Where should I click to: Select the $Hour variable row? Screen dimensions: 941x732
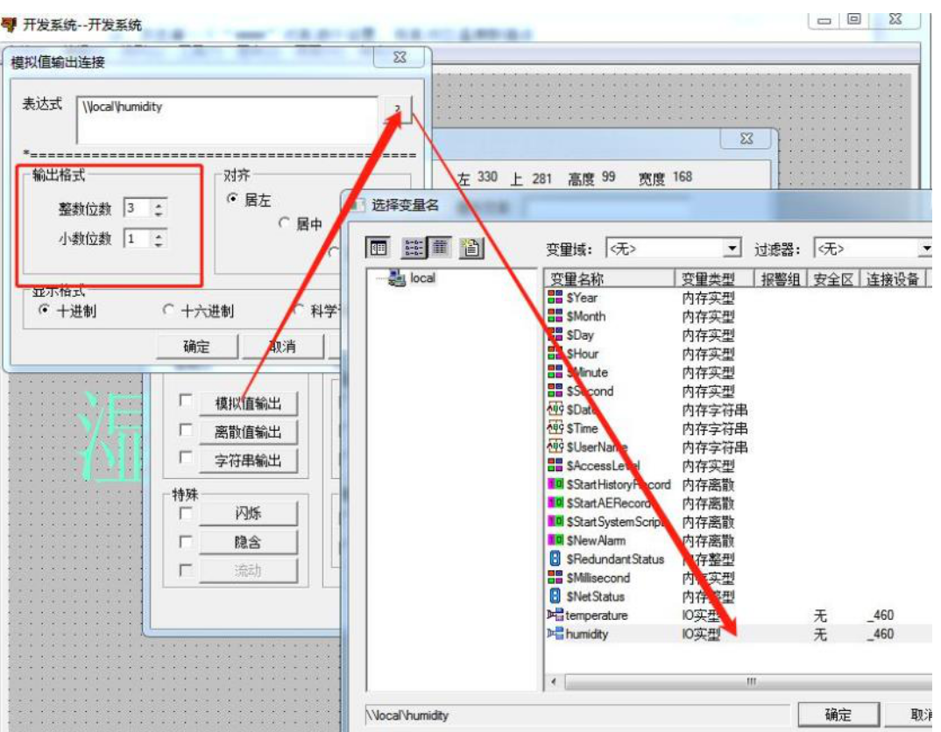(x=738, y=353)
